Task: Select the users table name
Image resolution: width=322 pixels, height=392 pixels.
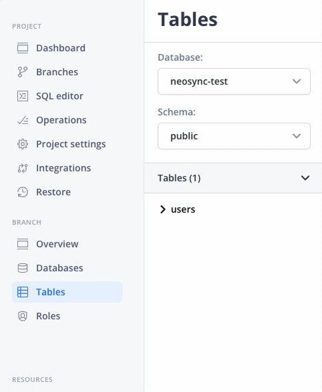Action: pos(183,209)
